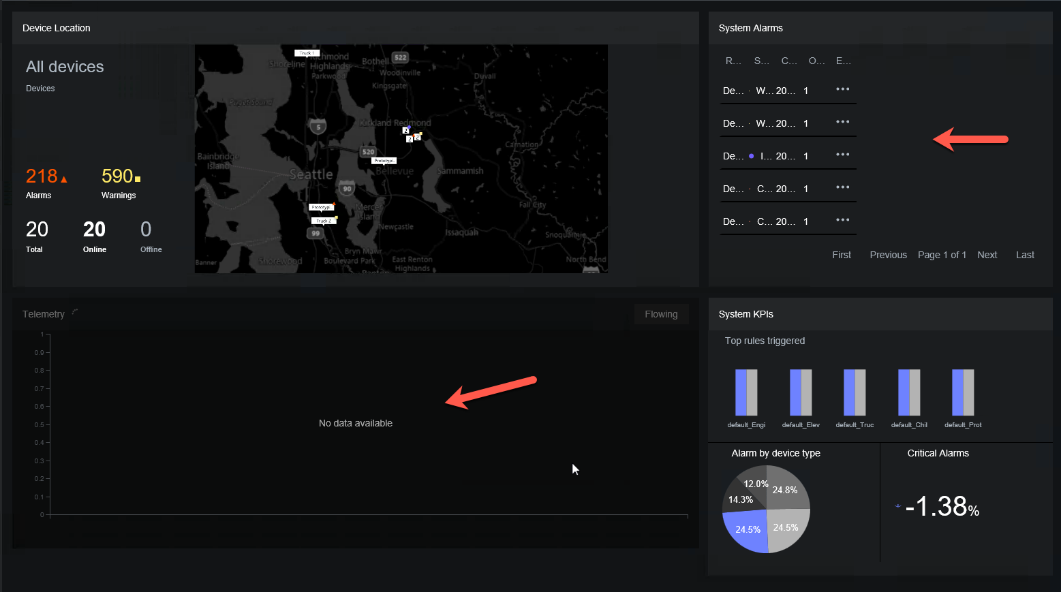
Task: Jump to the Last alarms page
Action: coord(1024,254)
